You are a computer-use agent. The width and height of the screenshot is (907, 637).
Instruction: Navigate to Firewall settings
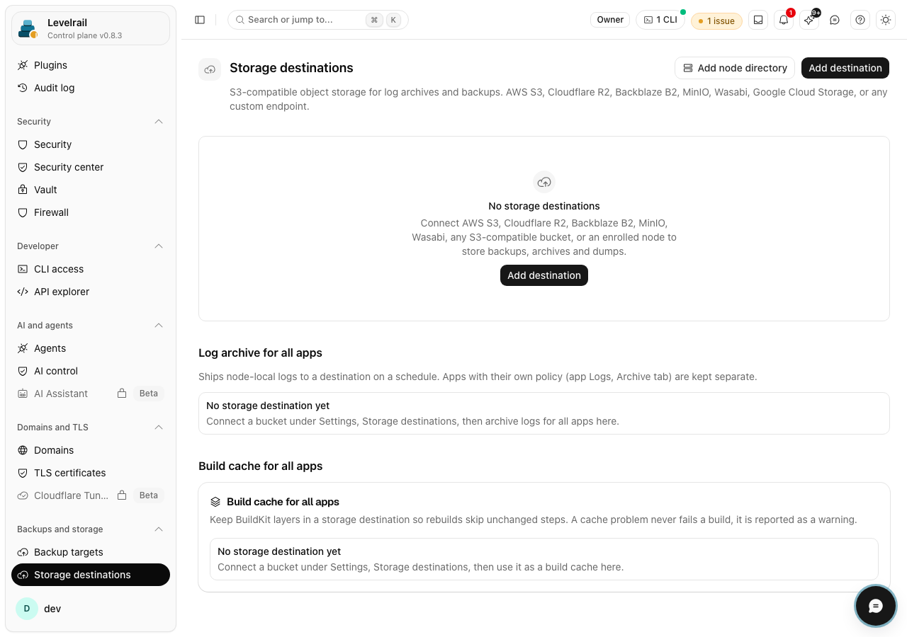pos(91,212)
